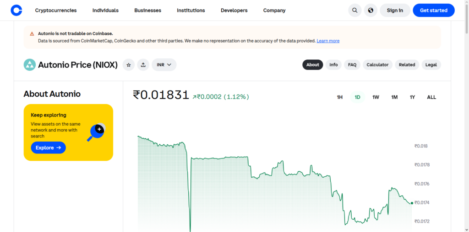
Task: Click the magnifier illustration in Keep exploring card
Action: pos(96,132)
